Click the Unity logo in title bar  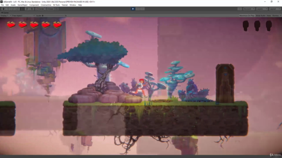(1, 2)
